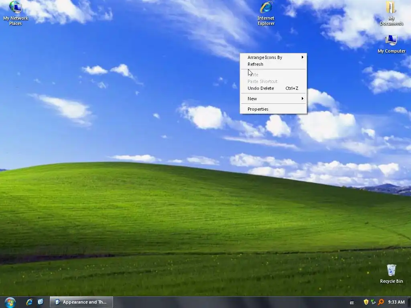Open Properties from the context menu
411x308 pixels.
pyautogui.click(x=273, y=109)
